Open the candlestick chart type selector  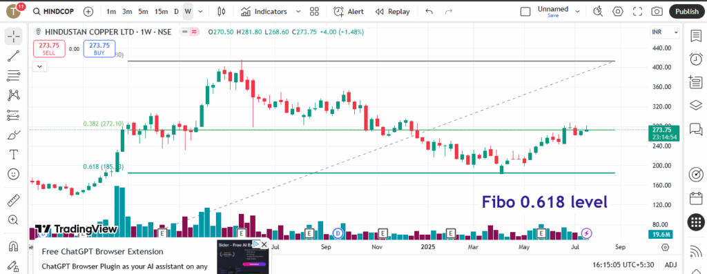click(x=221, y=12)
